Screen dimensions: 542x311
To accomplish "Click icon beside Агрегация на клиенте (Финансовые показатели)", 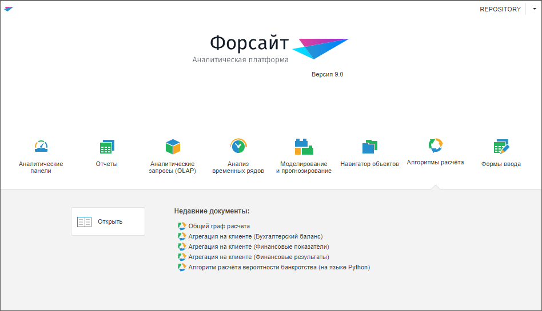I will tap(182, 247).
